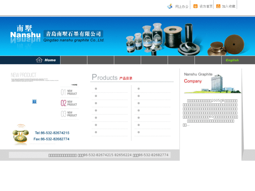This screenshot has width=255, height=191.
Task: Click the red Company heading text
Action: click(x=193, y=81)
